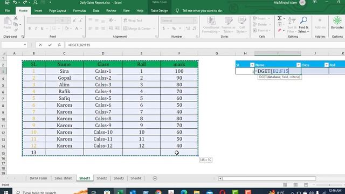Add a new sheet with plus icon
Image resolution: width=345 pixels, height=194 pixels.
point(155,178)
